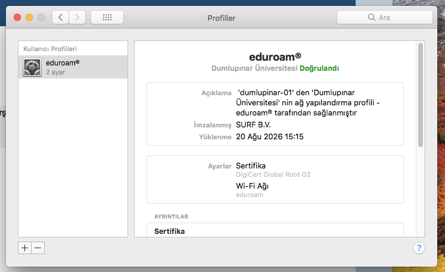Go back with the left chevron button
Screen dimensions: 445x272
[60, 17]
